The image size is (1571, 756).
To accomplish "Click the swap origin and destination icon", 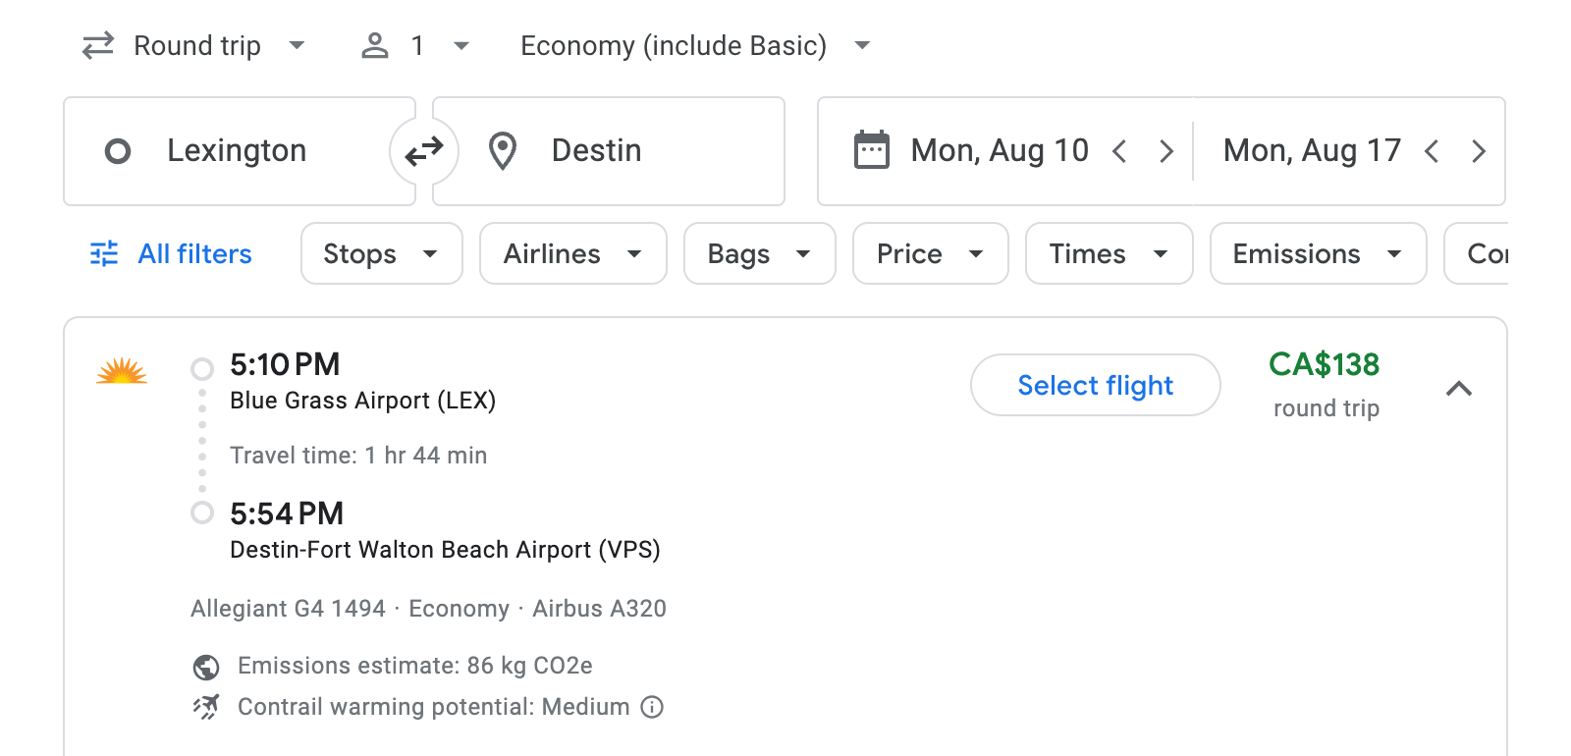I will pos(423,150).
